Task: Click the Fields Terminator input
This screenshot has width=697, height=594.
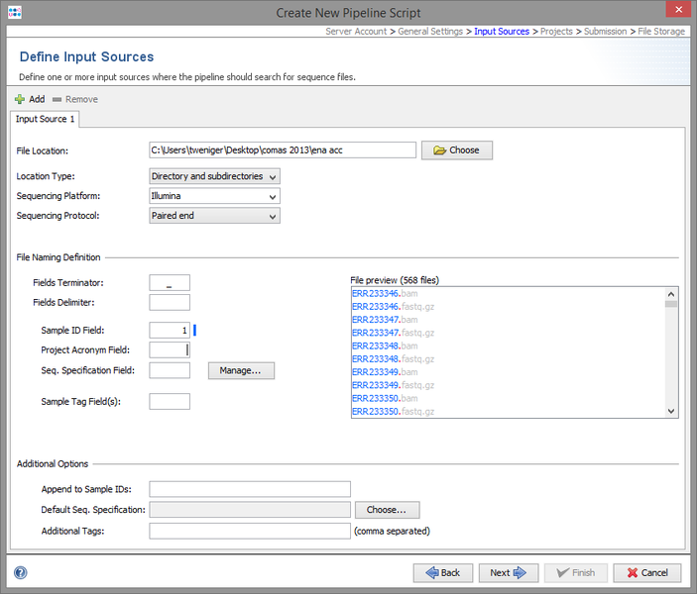Action: click(170, 283)
